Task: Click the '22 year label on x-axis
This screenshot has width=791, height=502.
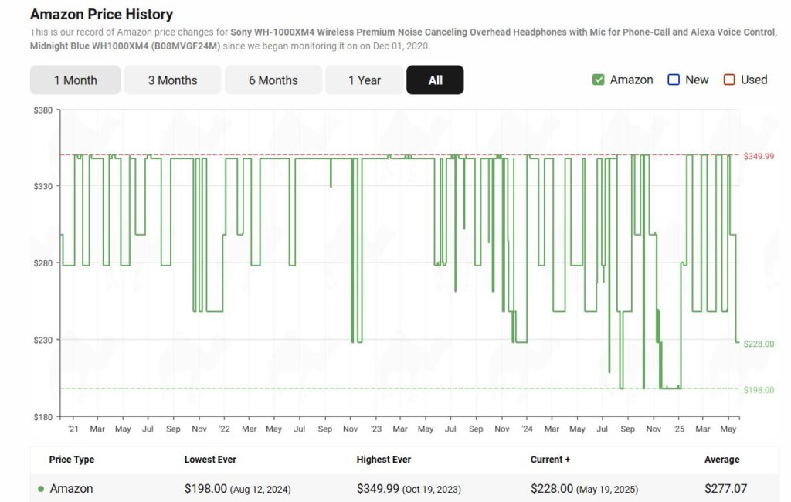Action: click(x=225, y=429)
